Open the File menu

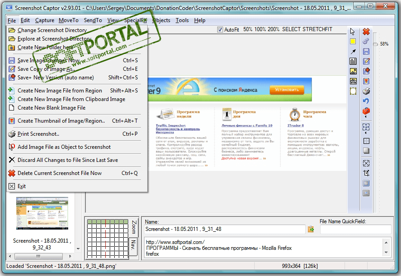pos(12,20)
